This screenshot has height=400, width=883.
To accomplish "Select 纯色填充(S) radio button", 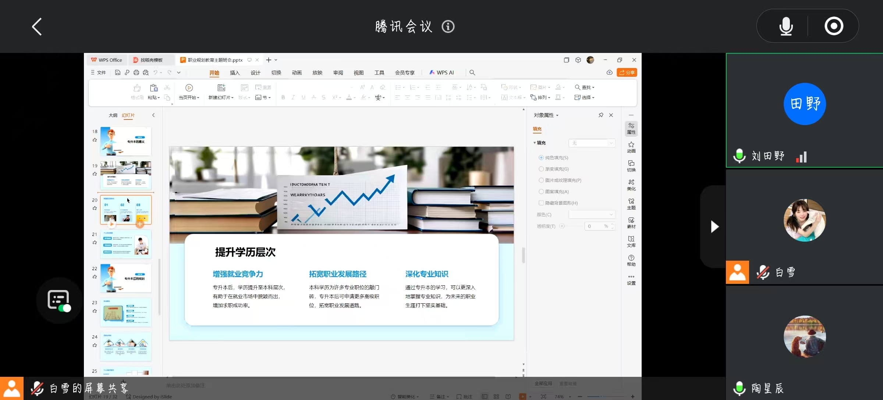I will coord(541,158).
